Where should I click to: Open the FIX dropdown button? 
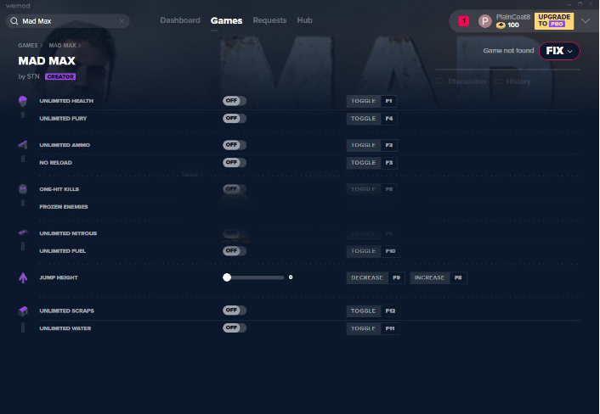click(559, 51)
